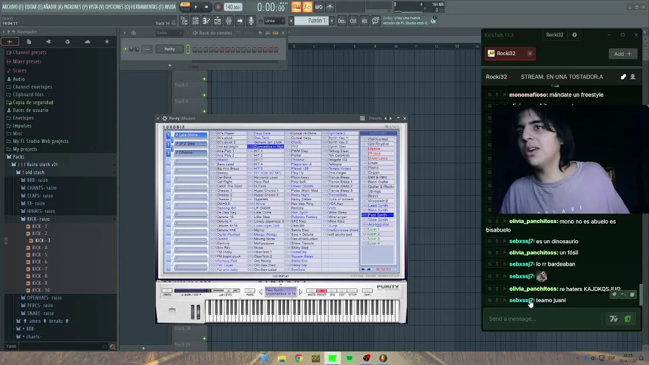Click the browser search magnifier icon
The image size is (649, 365).
tap(113, 347)
